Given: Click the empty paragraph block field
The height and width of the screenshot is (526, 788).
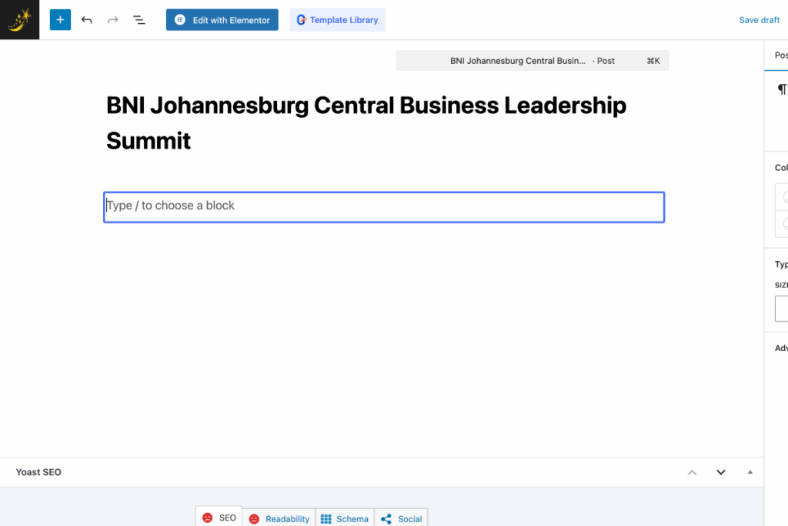Looking at the screenshot, I should click(x=384, y=206).
